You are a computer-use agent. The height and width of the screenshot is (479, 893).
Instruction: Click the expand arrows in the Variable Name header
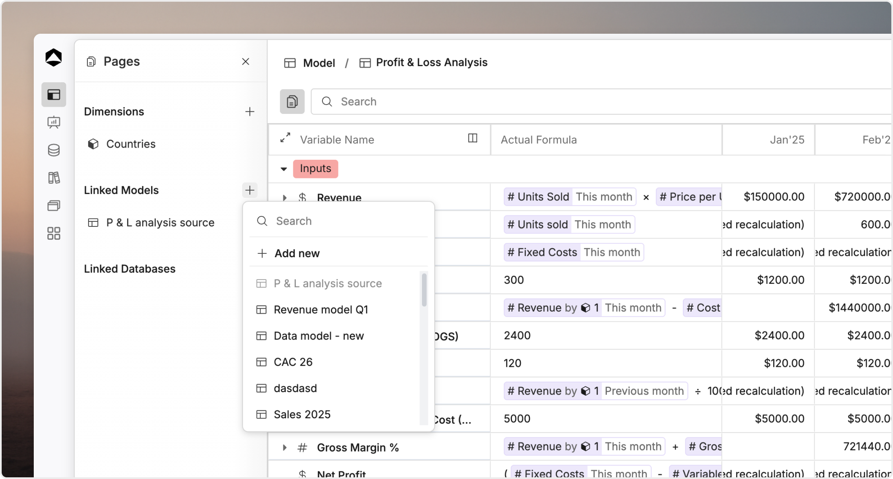click(285, 138)
